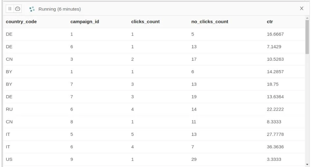The width and height of the screenshot is (312, 167).
Task: Click campaign_id in the 22.2222 row
Action: (x=72, y=109)
